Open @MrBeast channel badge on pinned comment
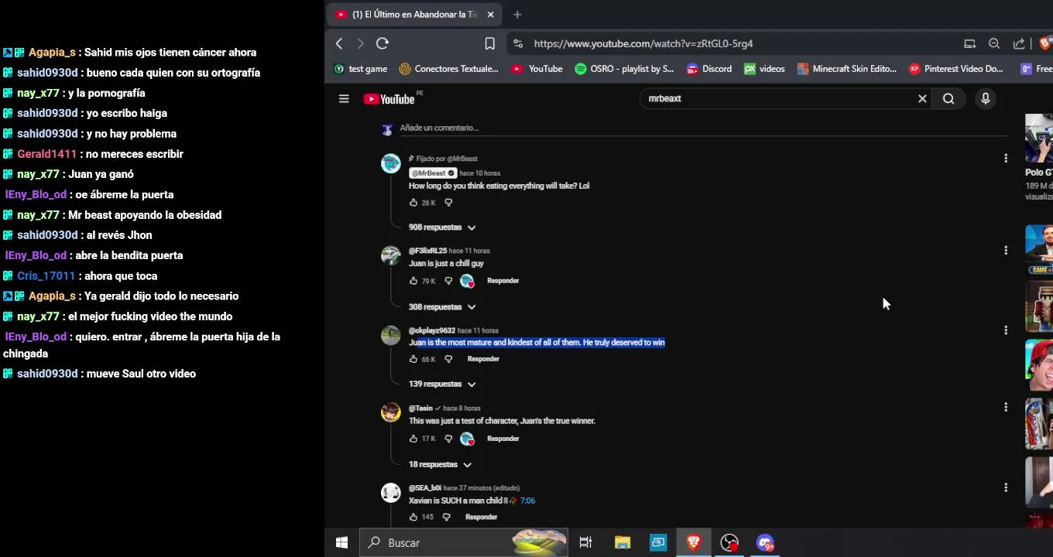This screenshot has height=557, width=1053. (x=433, y=173)
